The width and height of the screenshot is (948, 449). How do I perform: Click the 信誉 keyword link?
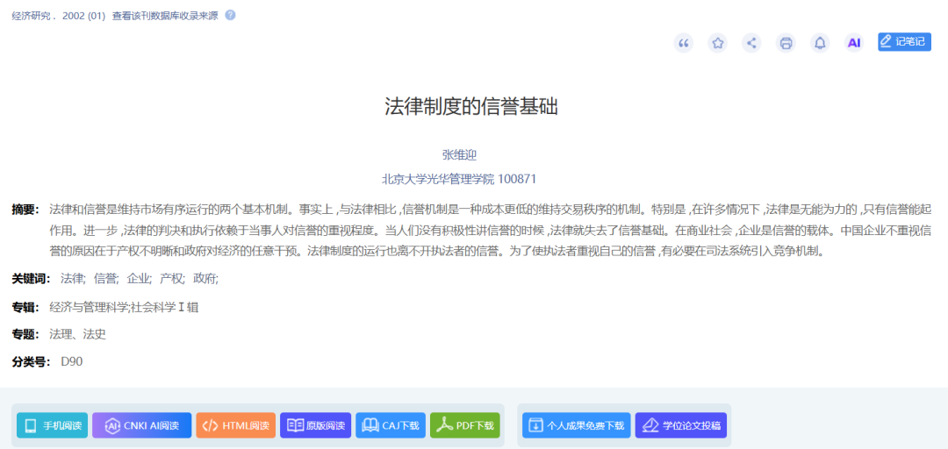tap(105, 279)
